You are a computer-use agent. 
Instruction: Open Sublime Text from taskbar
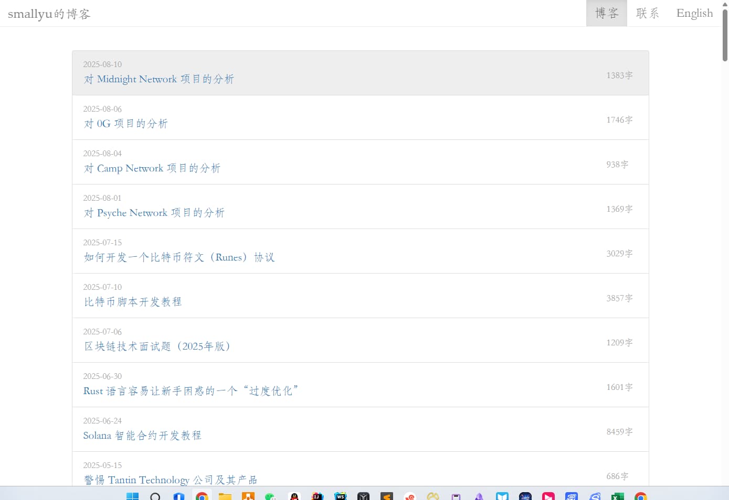click(x=387, y=496)
